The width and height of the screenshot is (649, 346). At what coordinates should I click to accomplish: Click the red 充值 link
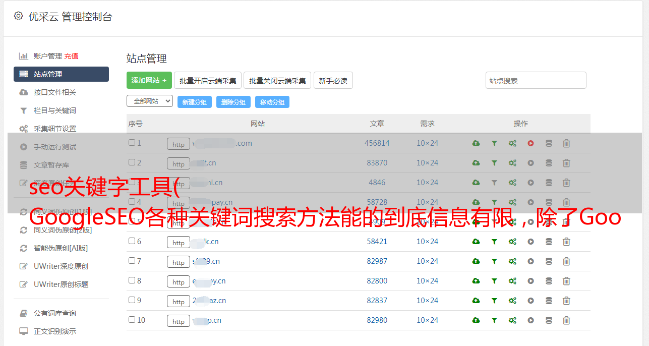[71, 56]
